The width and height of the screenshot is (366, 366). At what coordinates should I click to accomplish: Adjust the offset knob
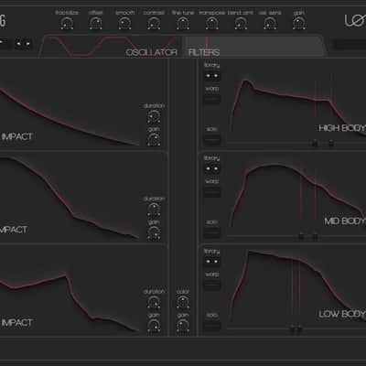pos(96,23)
